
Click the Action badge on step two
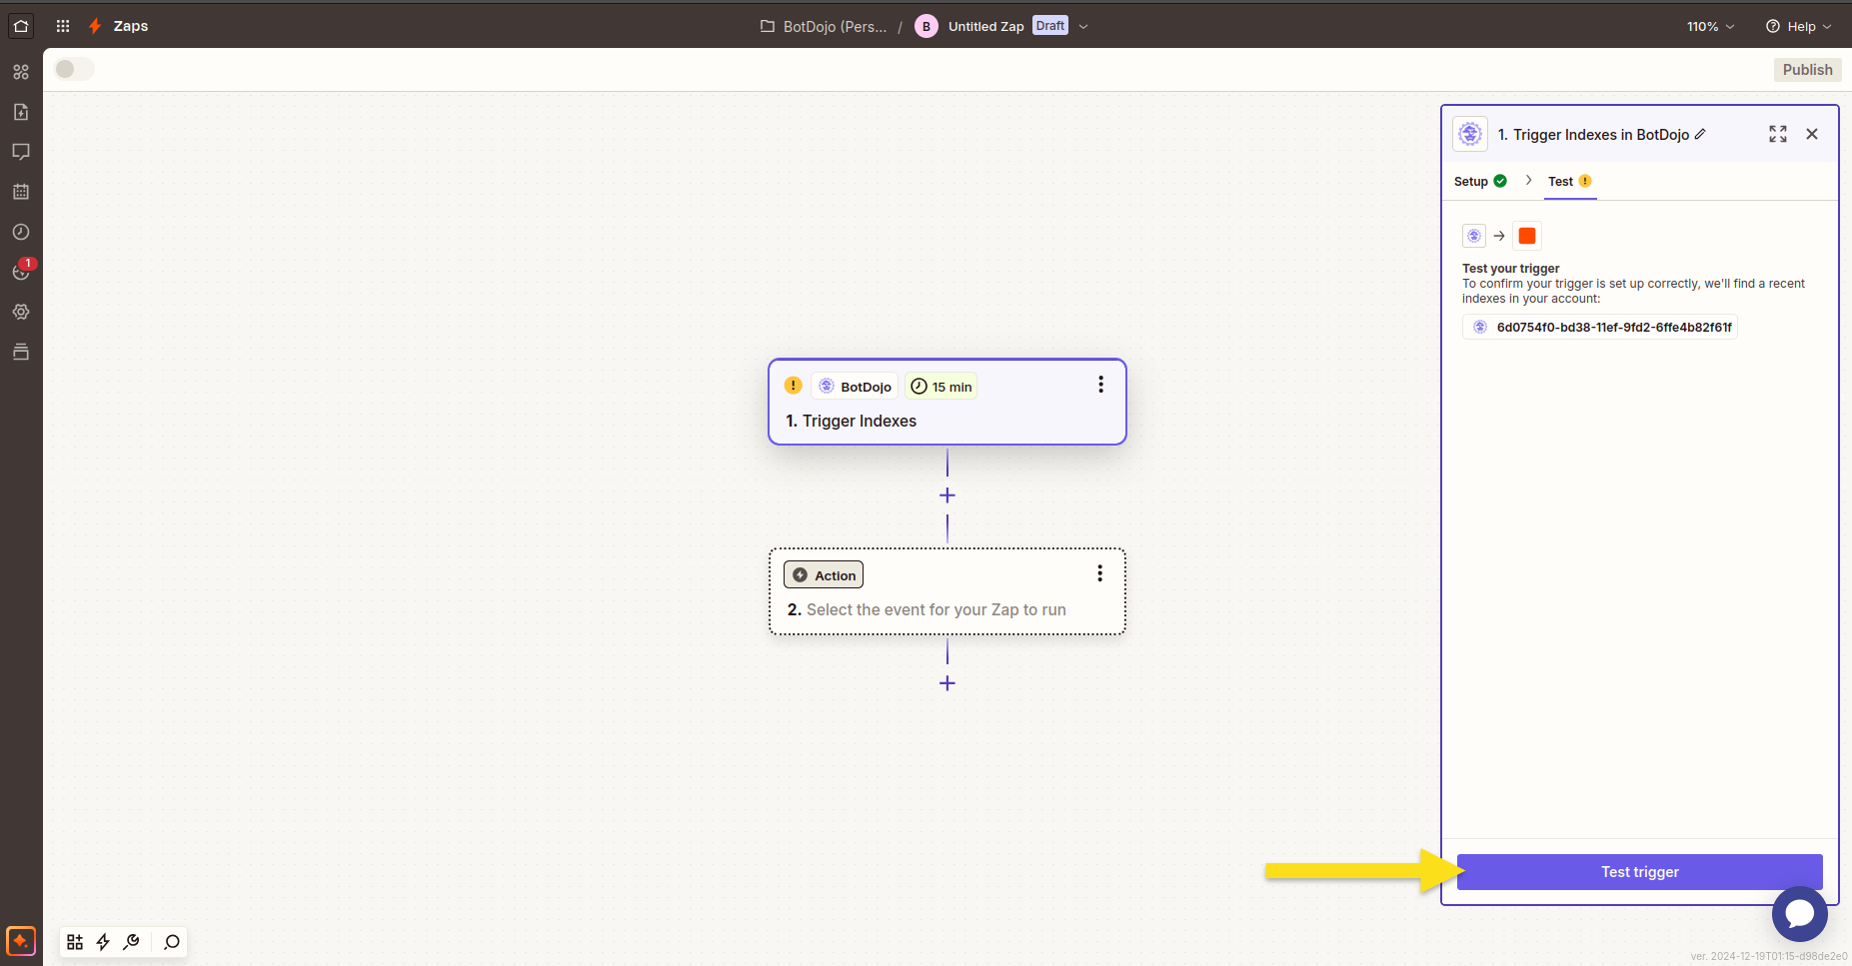[824, 575]
